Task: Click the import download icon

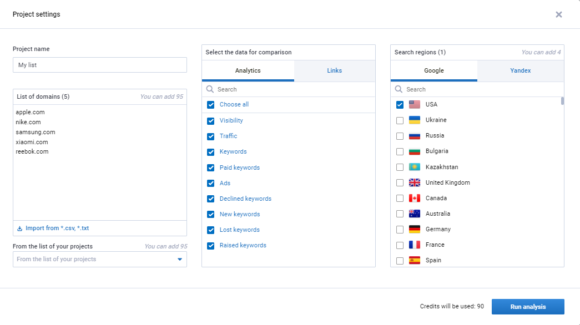Action: tap(20, 228)
